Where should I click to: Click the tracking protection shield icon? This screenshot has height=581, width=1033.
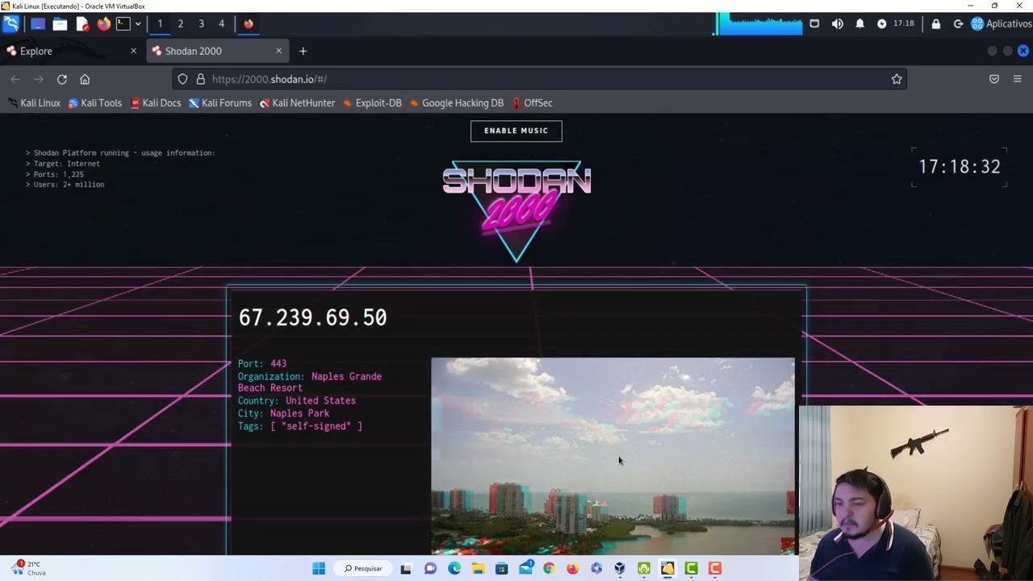[x=182, y=79]
